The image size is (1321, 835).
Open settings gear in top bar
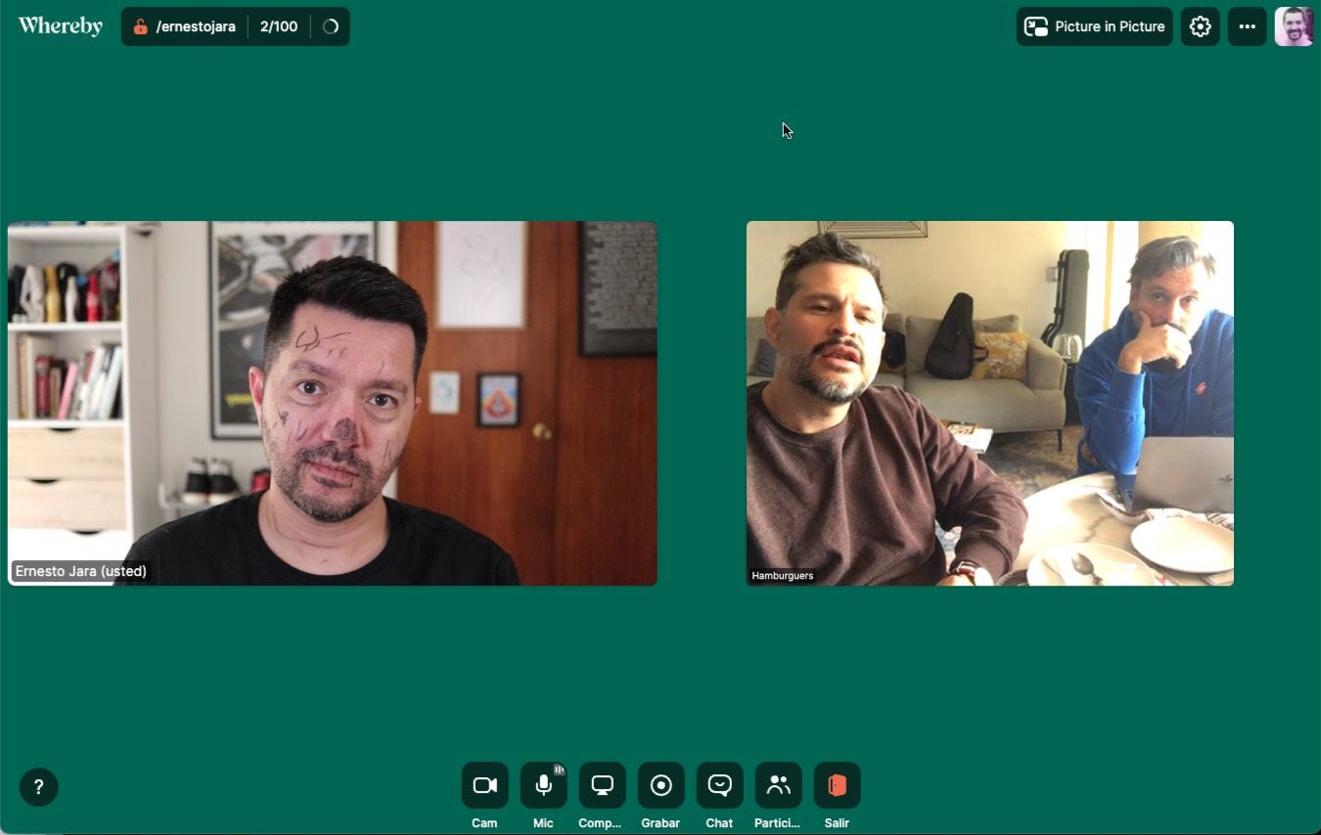click(1200, 26)
